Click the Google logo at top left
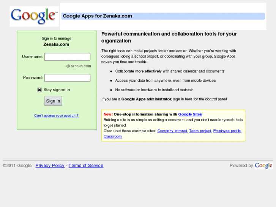276x207 pixels. click(x=34, y=16)
